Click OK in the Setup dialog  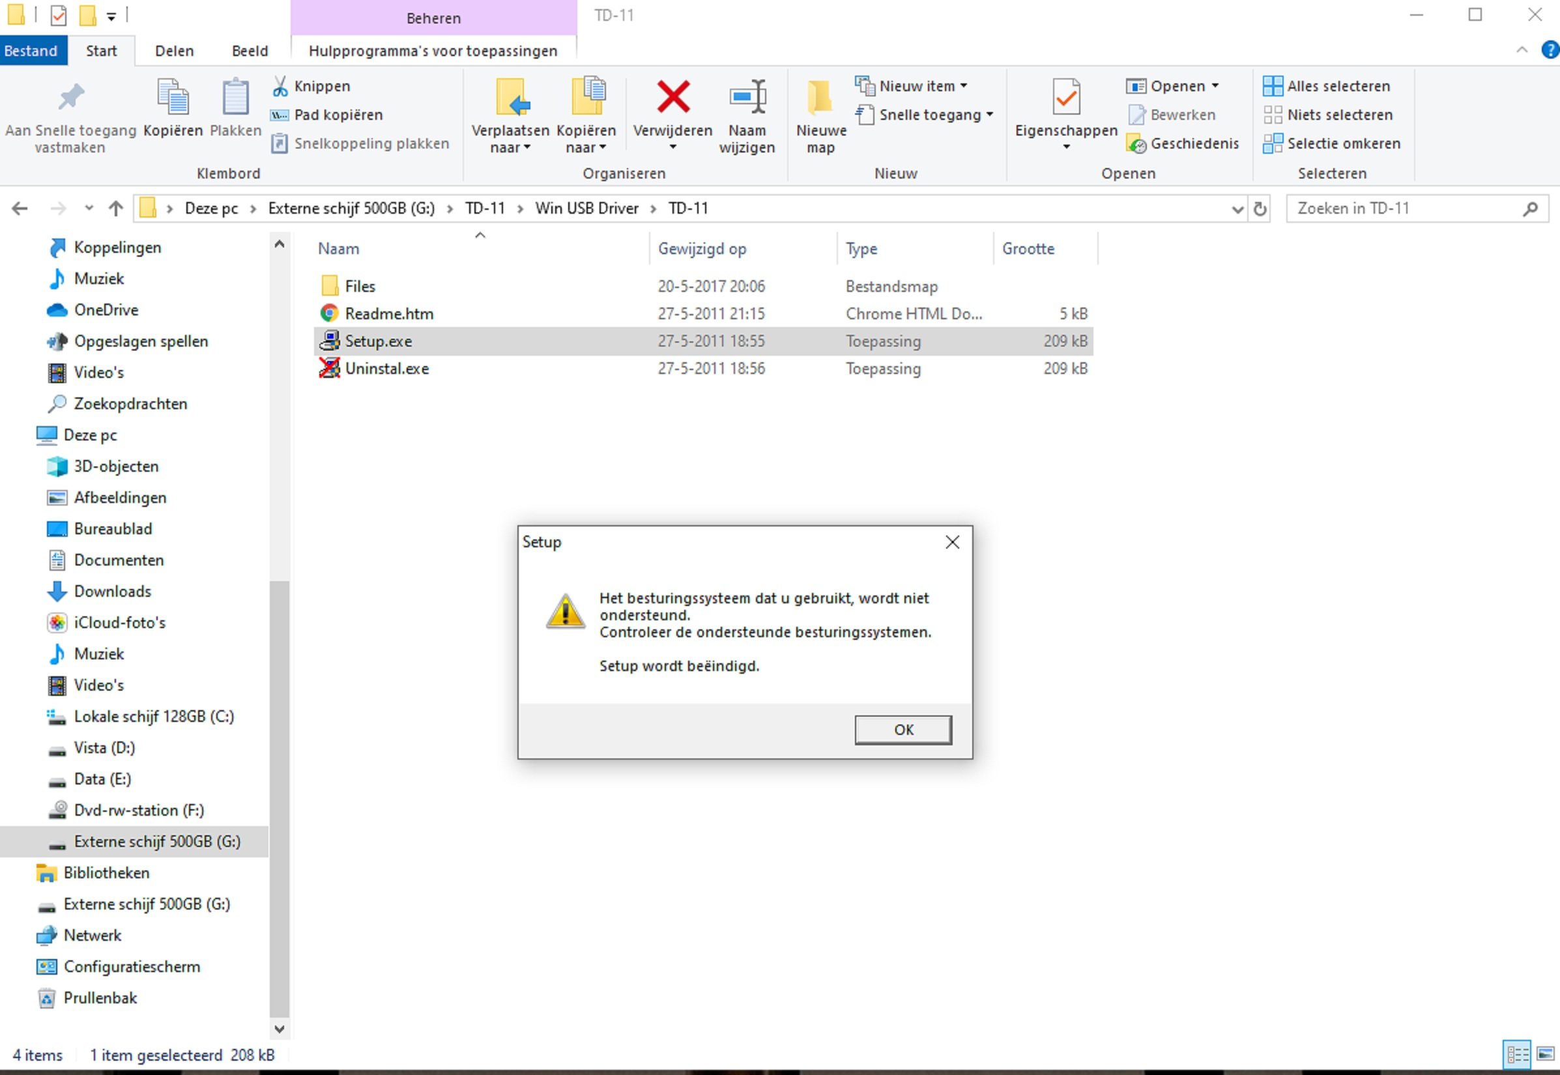point(903,730)
